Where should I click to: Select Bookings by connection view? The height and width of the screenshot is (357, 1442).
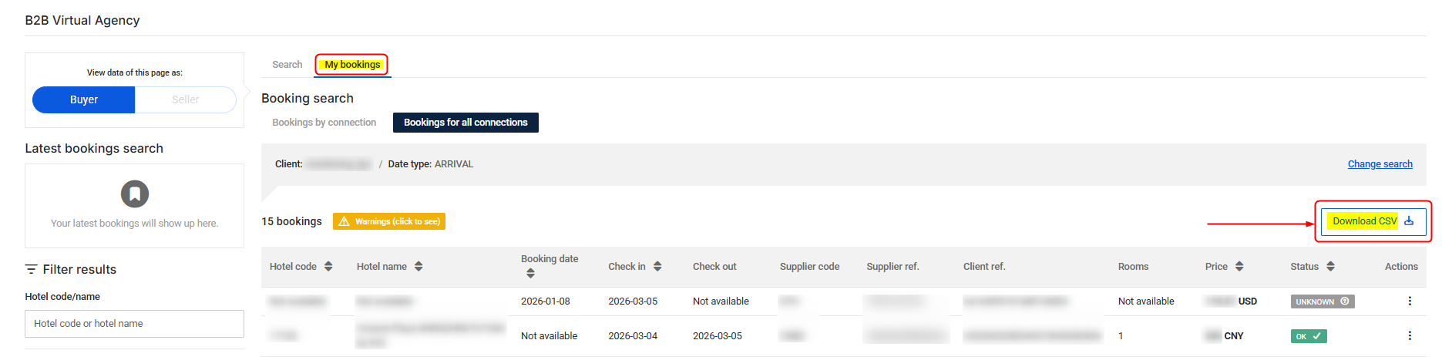coord(324,123)
